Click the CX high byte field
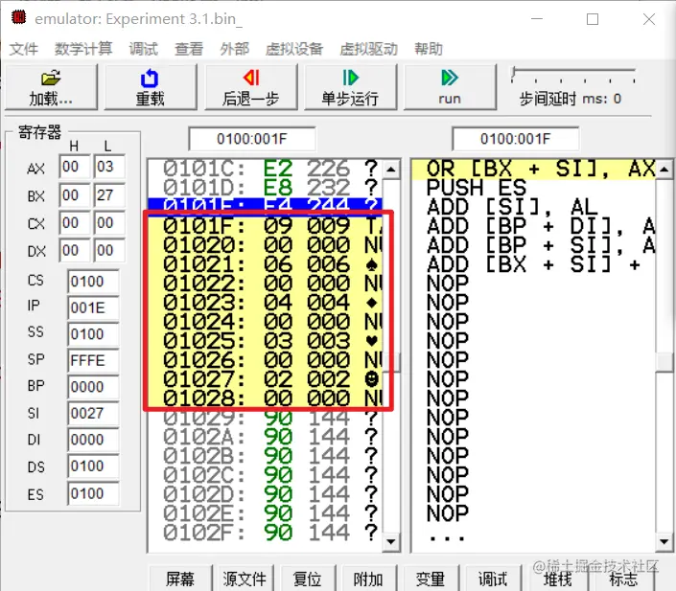 click(75, 222)
